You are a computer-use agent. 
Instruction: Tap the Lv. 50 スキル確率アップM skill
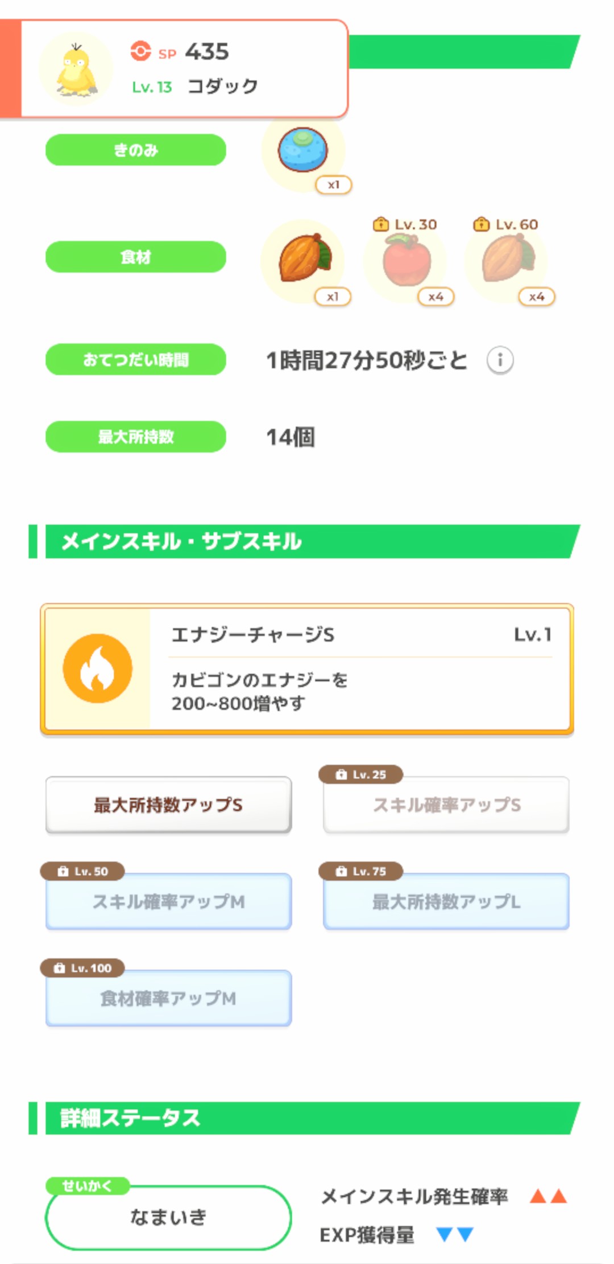[x=168, y=901]
